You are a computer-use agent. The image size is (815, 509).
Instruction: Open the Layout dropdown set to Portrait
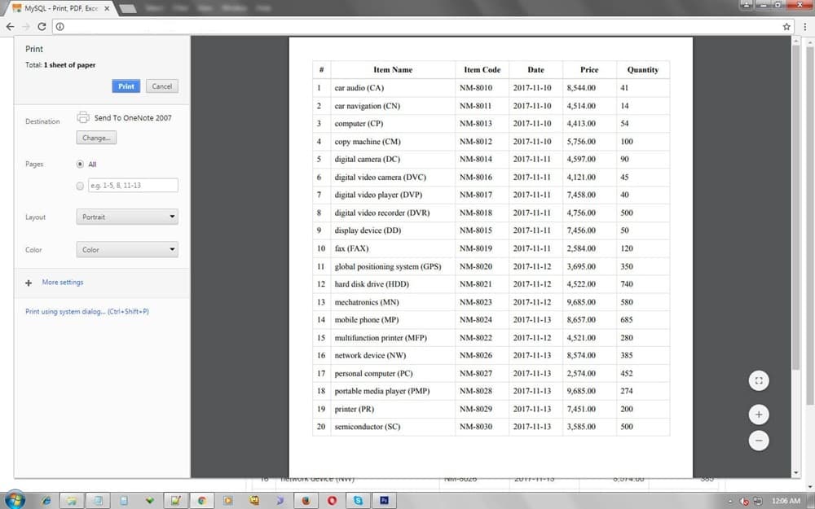pos(127,217)
